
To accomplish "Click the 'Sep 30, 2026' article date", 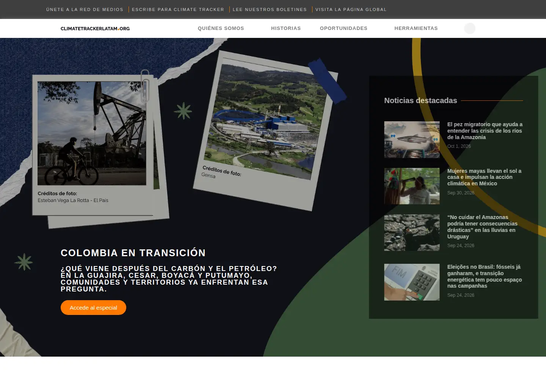I will pyautogui.click(x=461, y=193).
